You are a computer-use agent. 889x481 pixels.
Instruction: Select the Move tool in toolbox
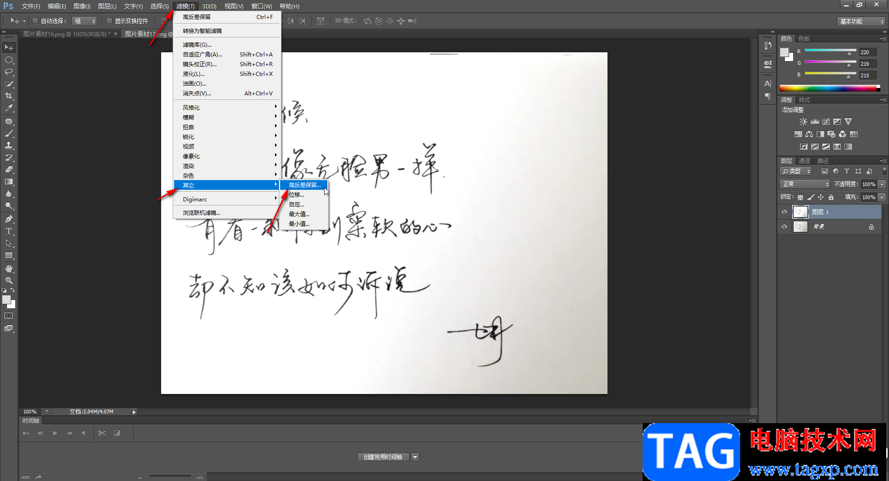click(x=9, y=48)
